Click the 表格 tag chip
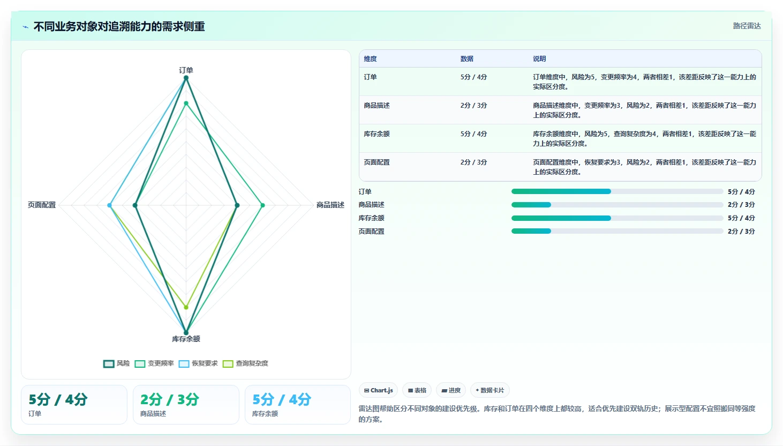This screenshot has width=783, height=446. point(417,390)
